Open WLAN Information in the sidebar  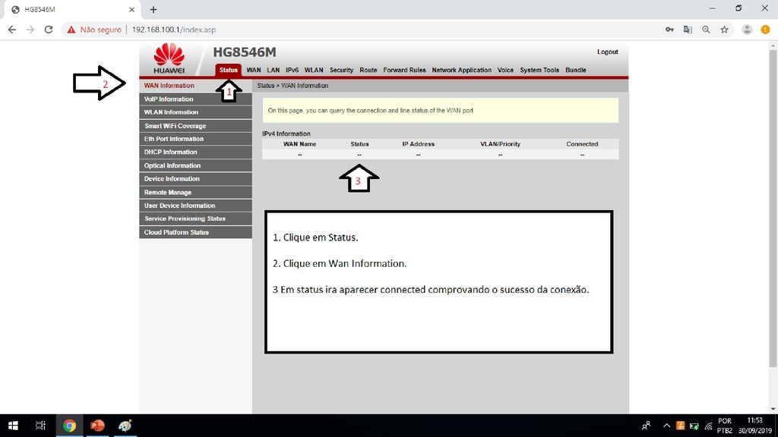195,112
